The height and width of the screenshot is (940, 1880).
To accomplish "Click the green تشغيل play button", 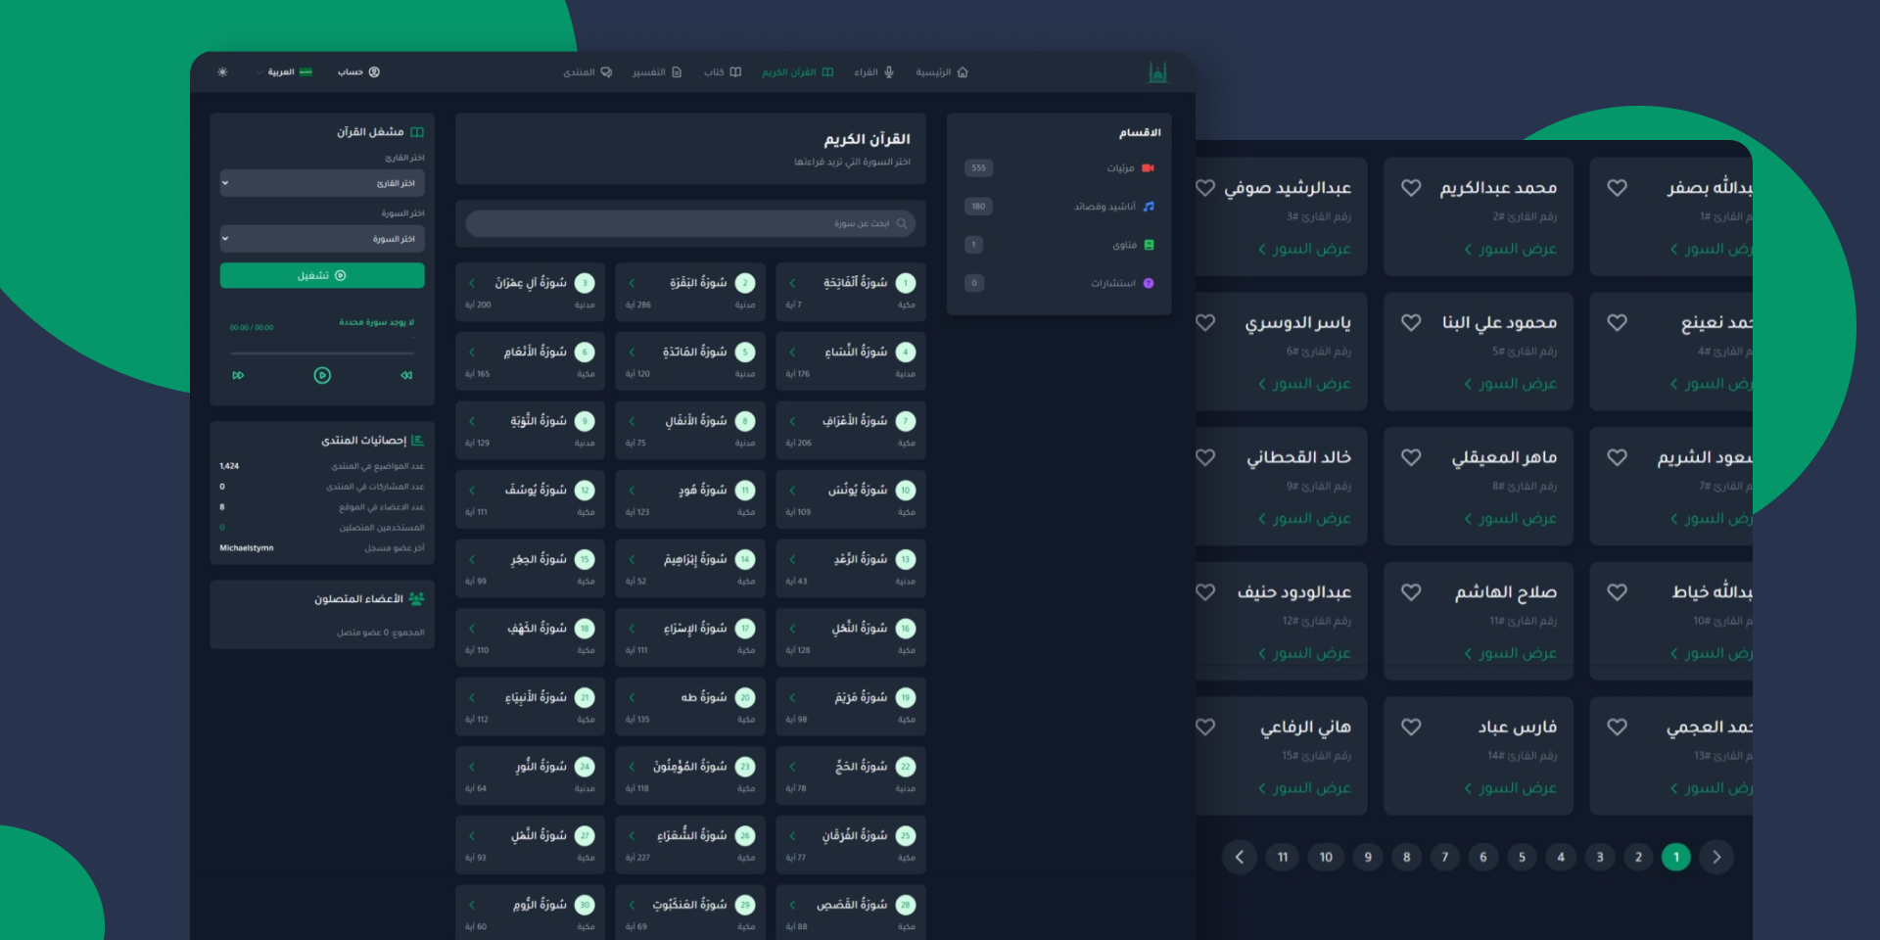I will click(322, 276).
